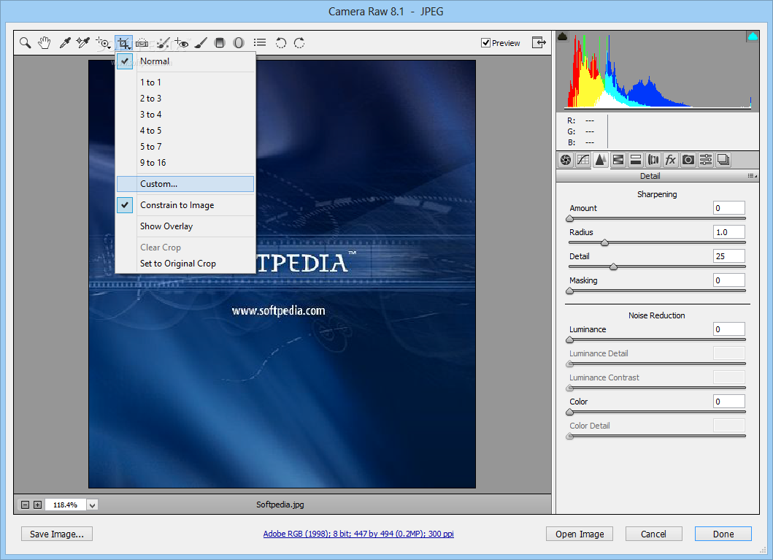
Task: Choose the 3 to 4 crop ratio
Action: point(185,115)
